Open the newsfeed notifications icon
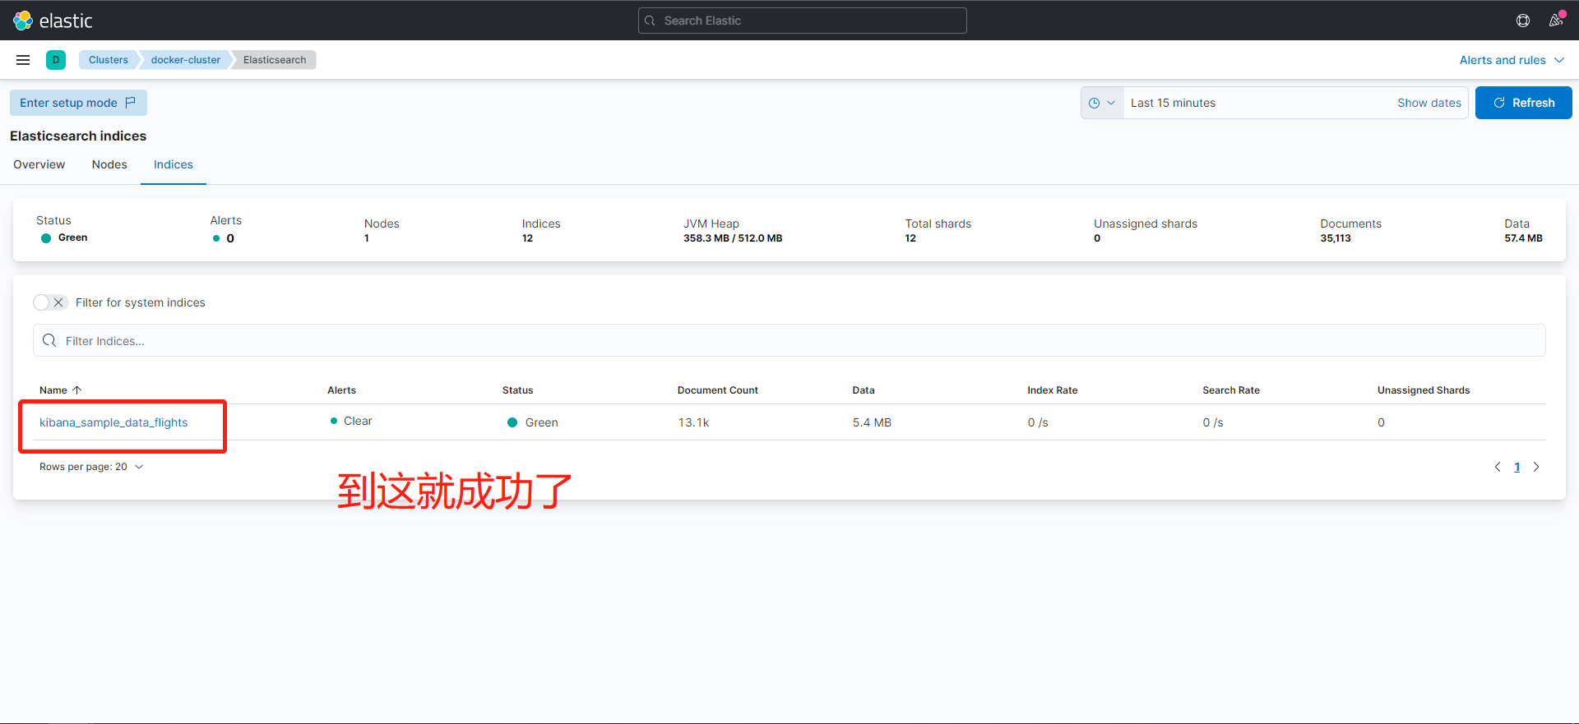The height and width of the screenshot is (724, 1579). 1556,21
